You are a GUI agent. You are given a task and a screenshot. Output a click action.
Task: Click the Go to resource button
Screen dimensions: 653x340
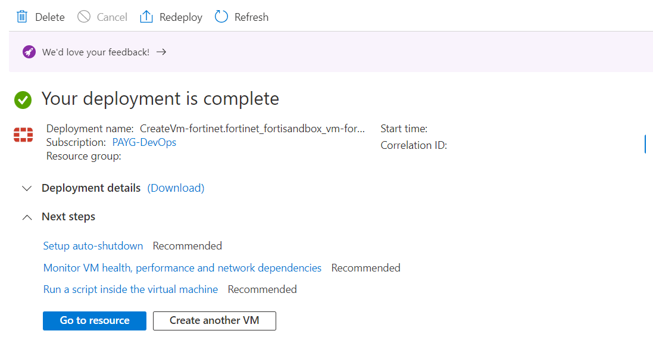95,320
